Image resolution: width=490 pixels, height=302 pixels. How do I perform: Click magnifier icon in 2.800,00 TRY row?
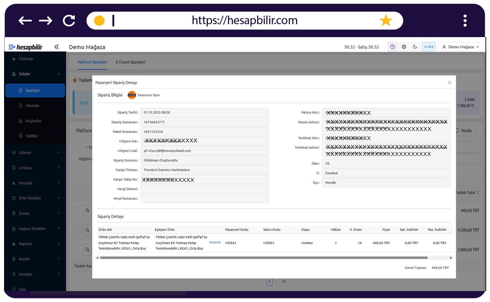coord(87,250)
